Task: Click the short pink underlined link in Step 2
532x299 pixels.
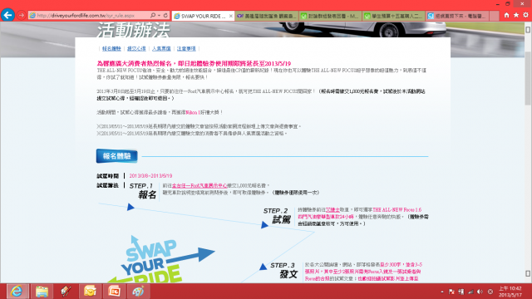Action: 332,210
